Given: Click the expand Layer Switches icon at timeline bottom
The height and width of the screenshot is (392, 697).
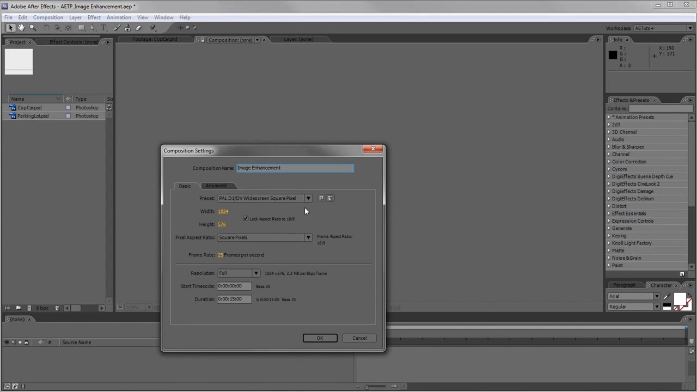Looking at the screenshot, I should pyautogui.click(x=7, y=386).
